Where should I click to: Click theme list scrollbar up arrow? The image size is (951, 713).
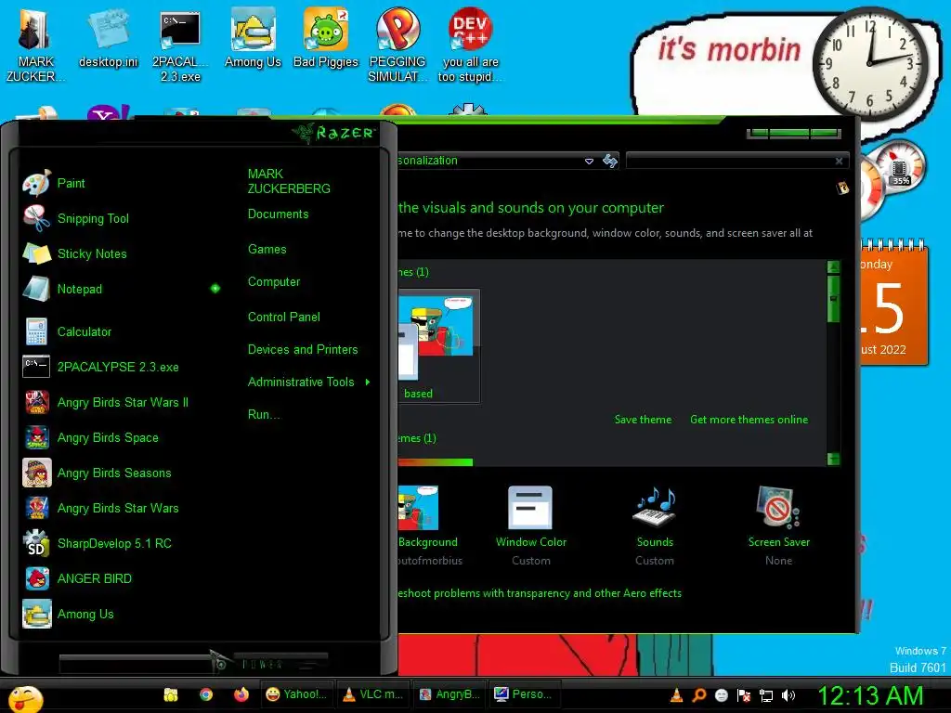click(x=833, y=266)
